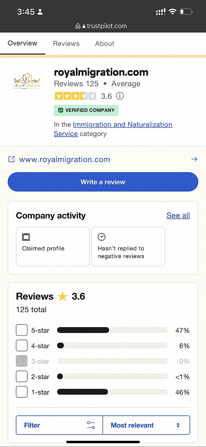This screenshot has width=206, height=447.
Task: Tap the Verified Company badge
Action: pyautogui.click(x=86, y=110)
